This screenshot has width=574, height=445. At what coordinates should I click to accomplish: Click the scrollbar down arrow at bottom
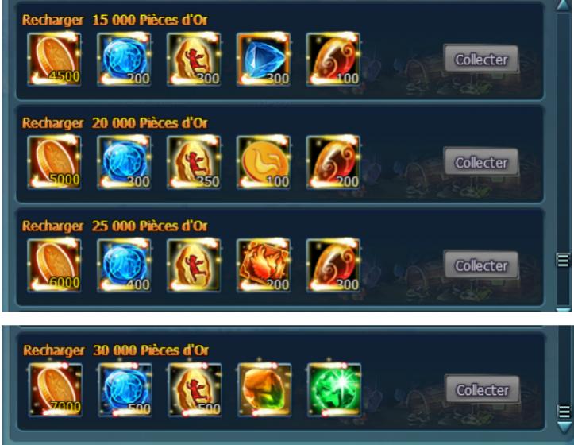[564, 427]
